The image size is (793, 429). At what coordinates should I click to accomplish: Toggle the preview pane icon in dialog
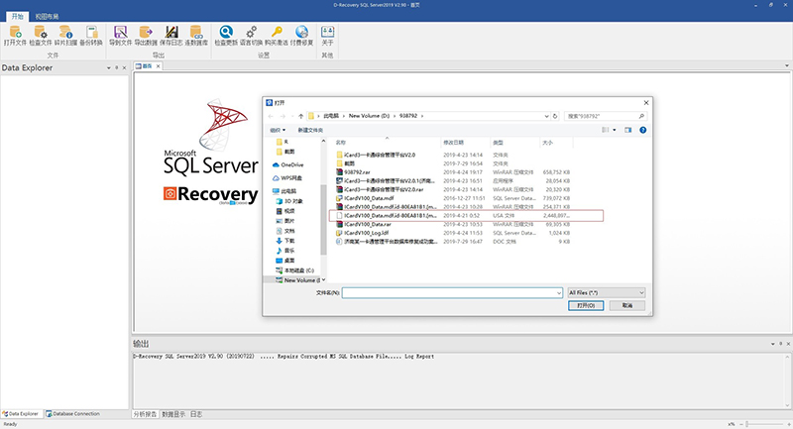[628, 130]
